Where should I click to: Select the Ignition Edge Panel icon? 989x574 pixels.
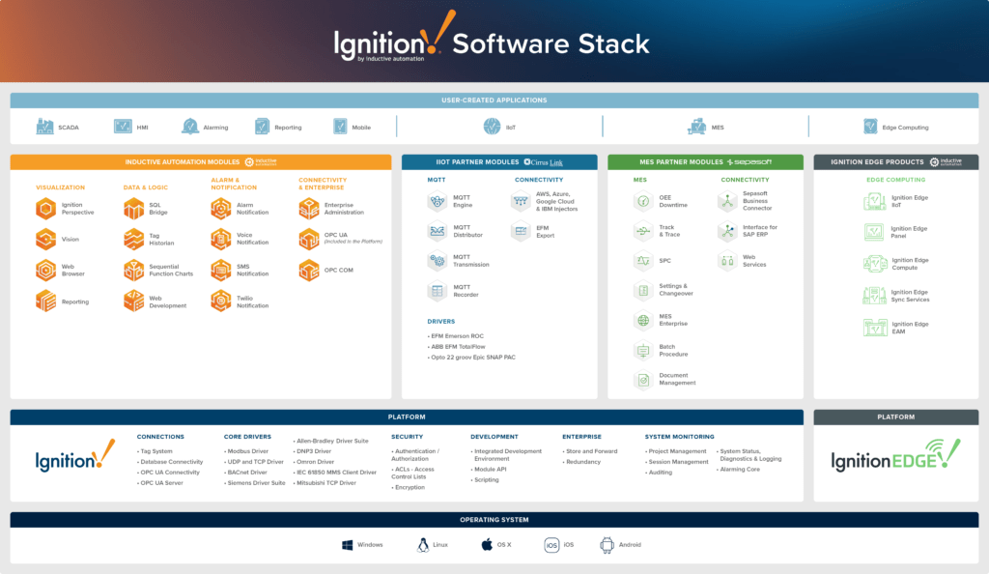tap(874, 232)
